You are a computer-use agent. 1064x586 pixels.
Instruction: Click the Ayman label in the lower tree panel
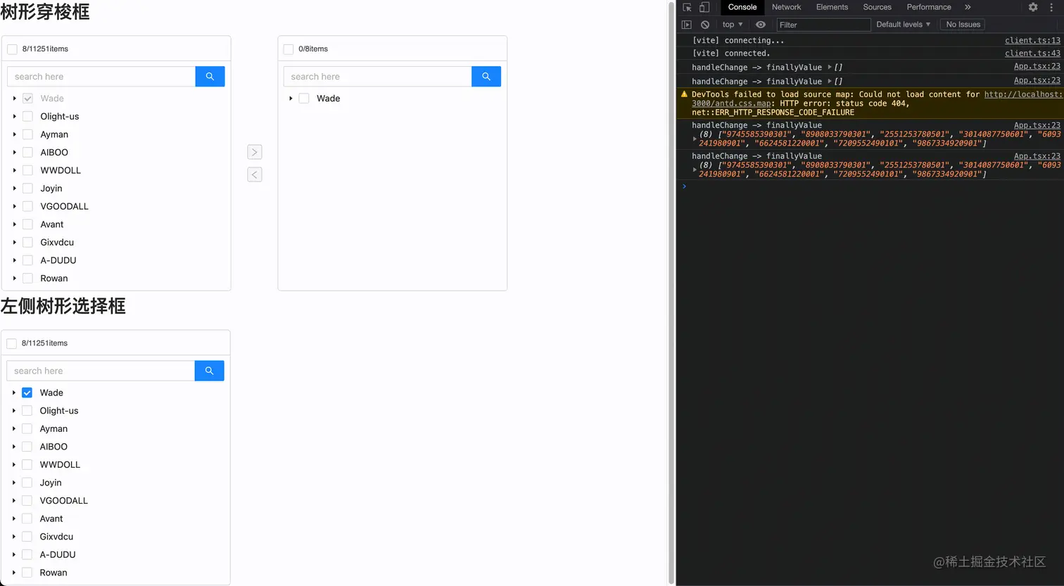53,429
